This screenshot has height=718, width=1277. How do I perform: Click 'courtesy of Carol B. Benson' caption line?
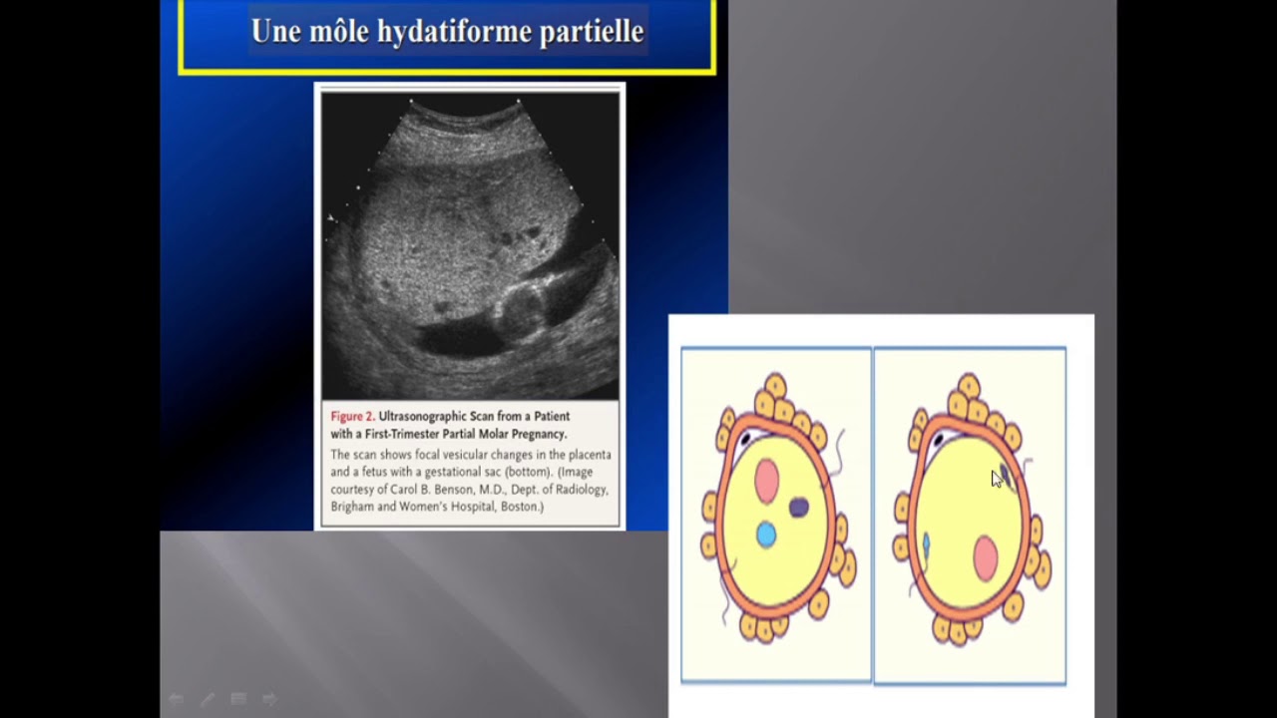[469, 490]
